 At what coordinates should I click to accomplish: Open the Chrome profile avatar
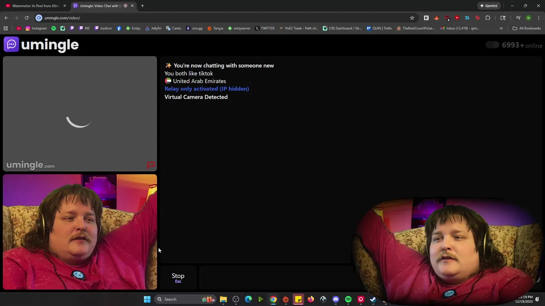(x=528, y=18)
